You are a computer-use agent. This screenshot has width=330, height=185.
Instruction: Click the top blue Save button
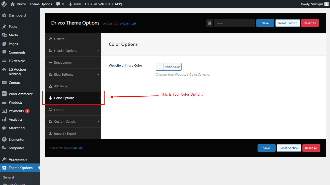(265, 23)
